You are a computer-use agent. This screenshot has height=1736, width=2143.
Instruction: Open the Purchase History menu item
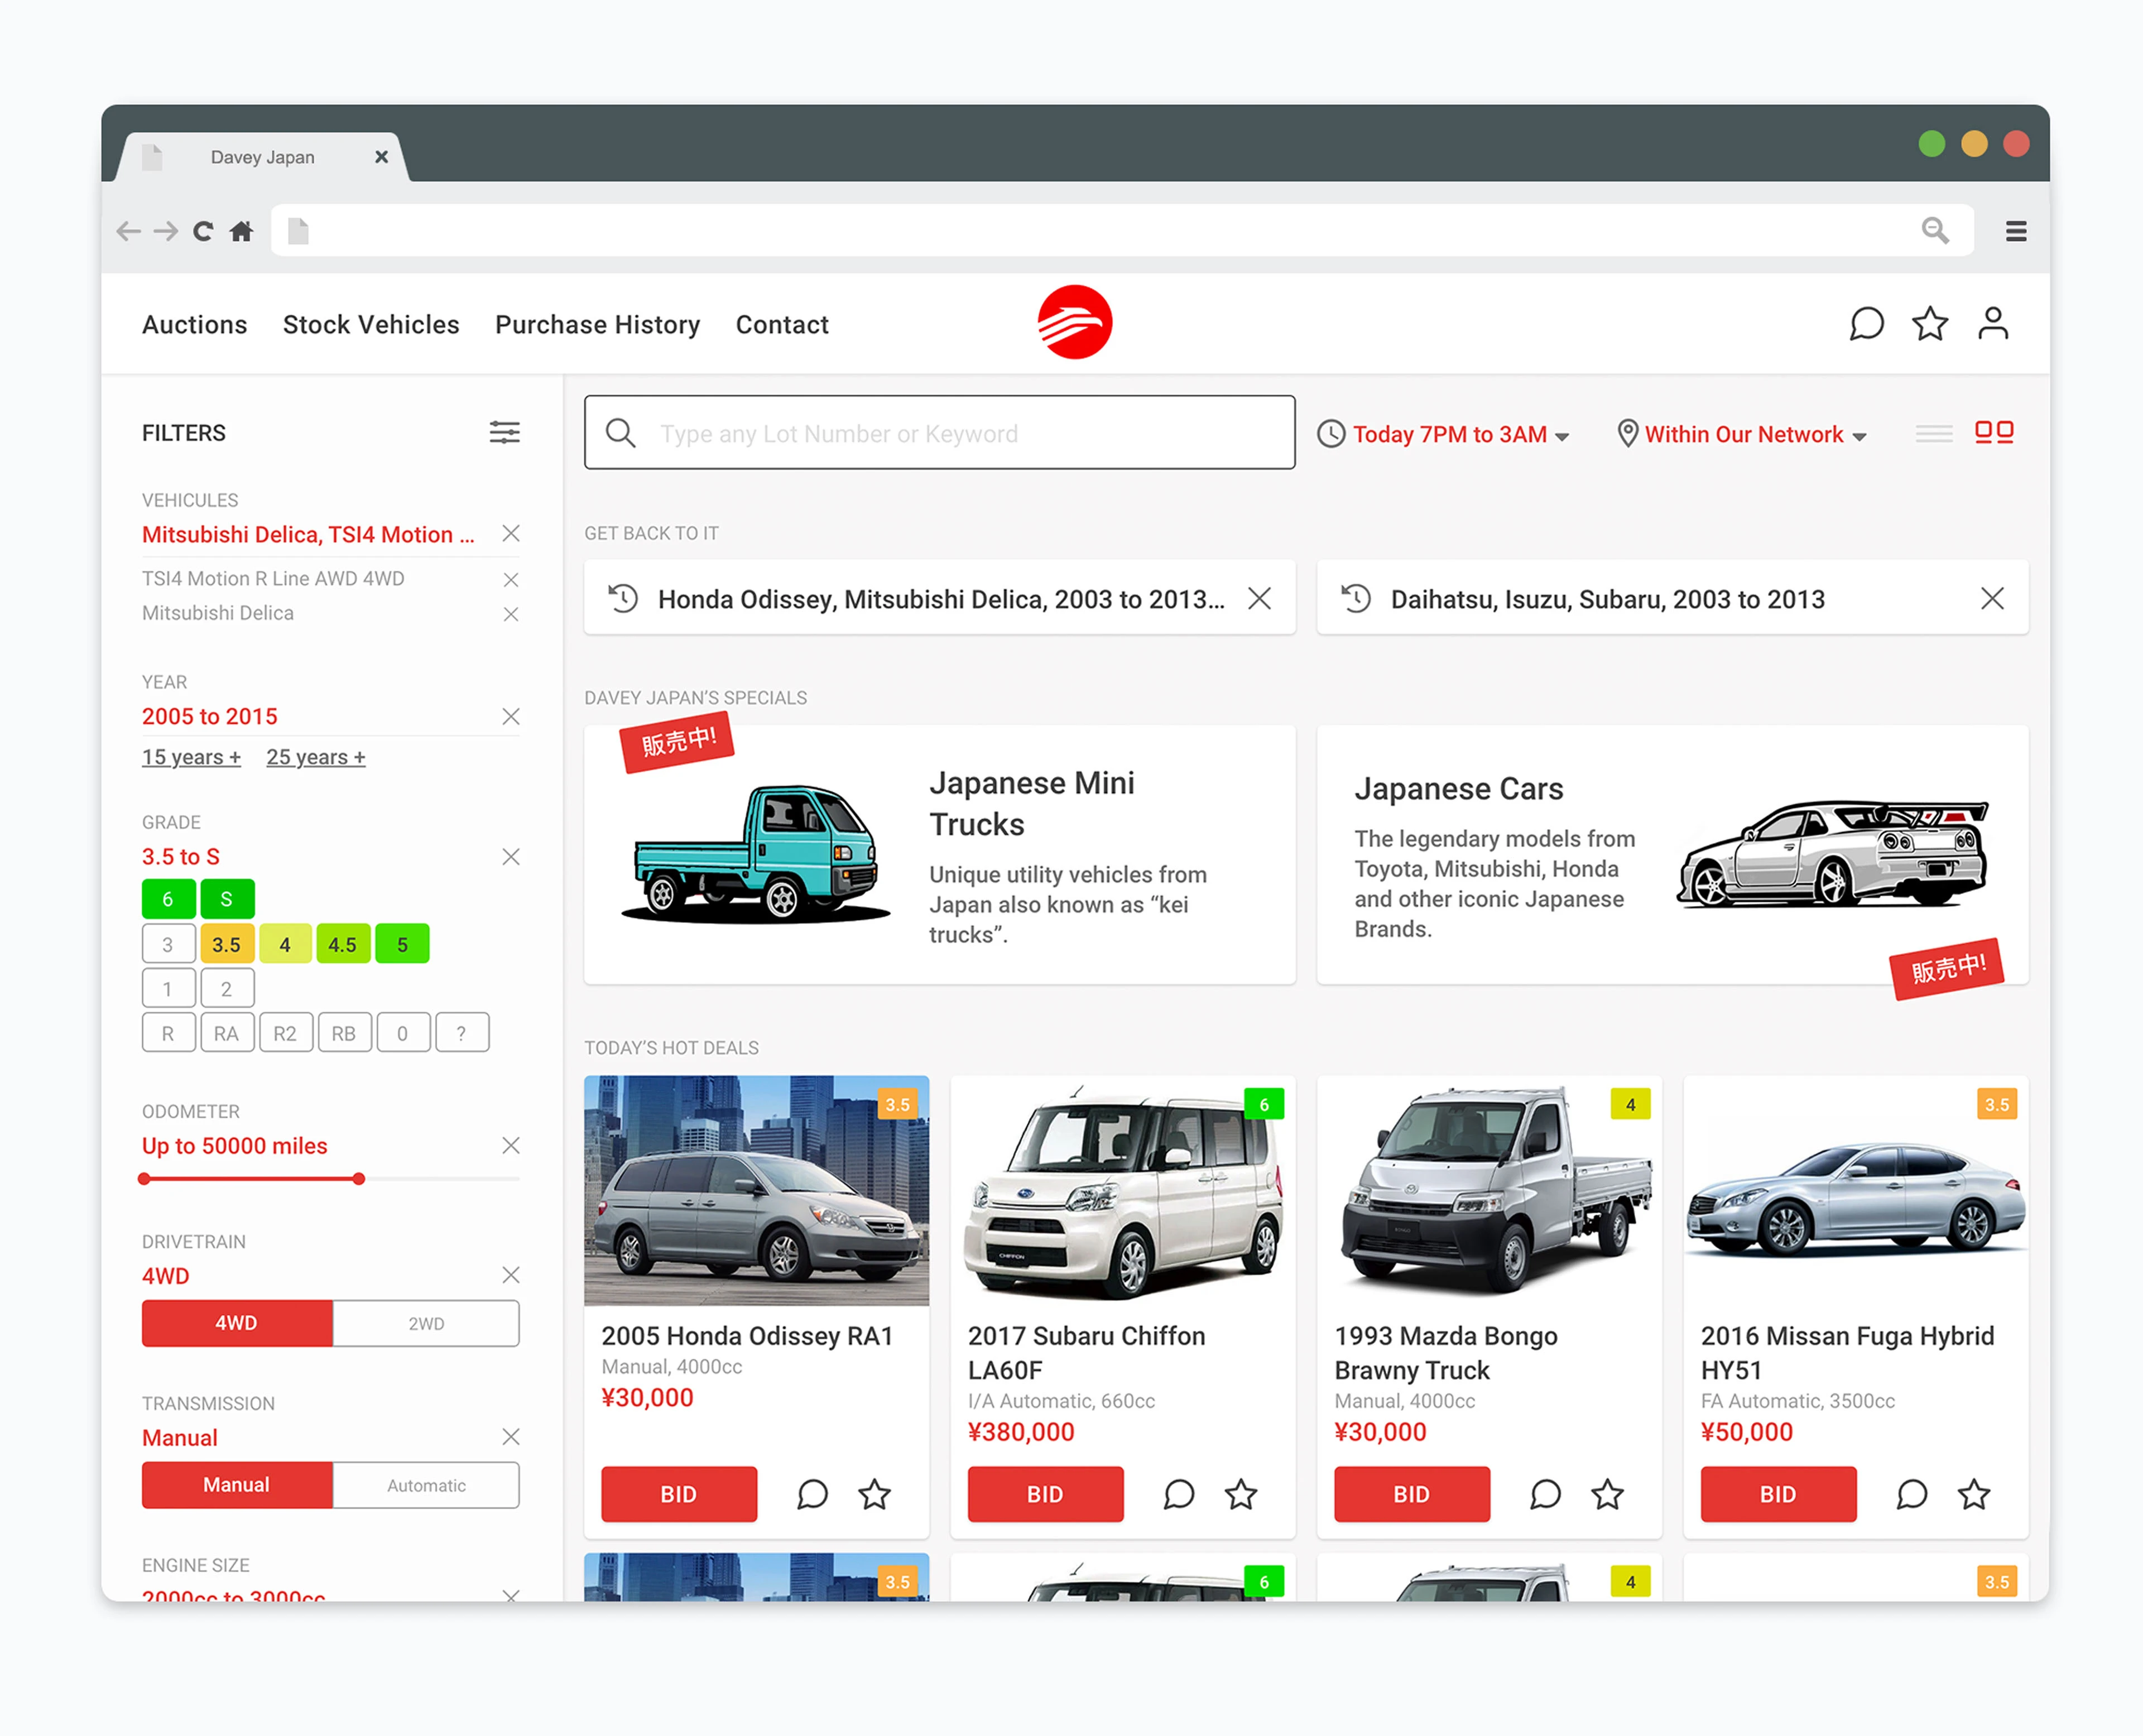[597, 325]
